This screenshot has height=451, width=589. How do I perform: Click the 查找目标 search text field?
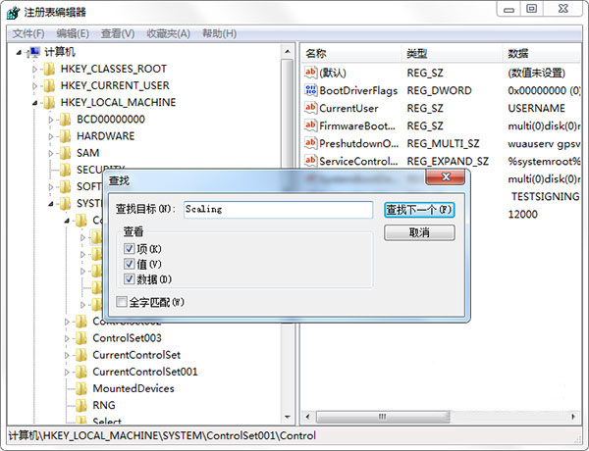[277, 210]
